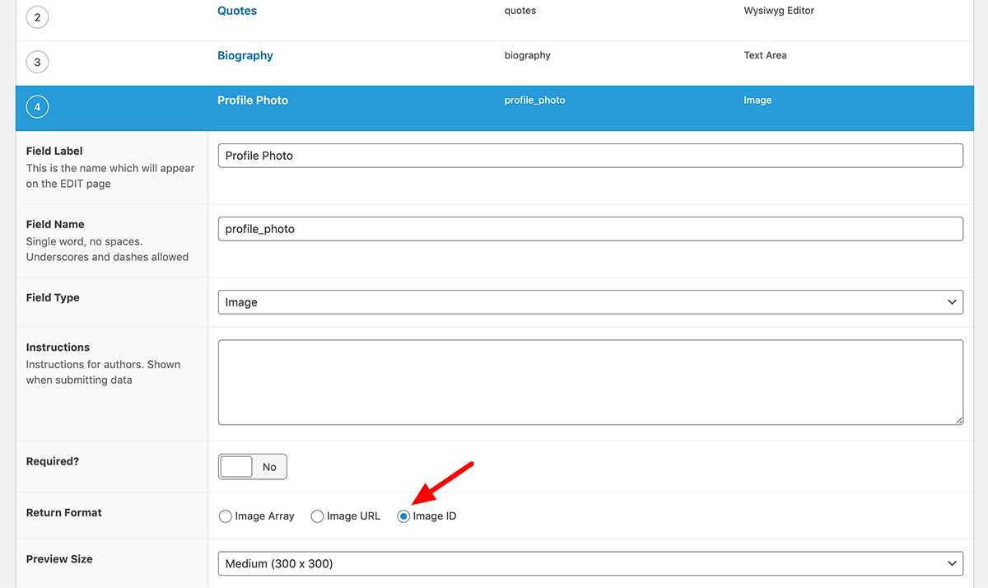
Task: Toggle the Required switch
Action: pyautogui.click(x=252, y=467)
